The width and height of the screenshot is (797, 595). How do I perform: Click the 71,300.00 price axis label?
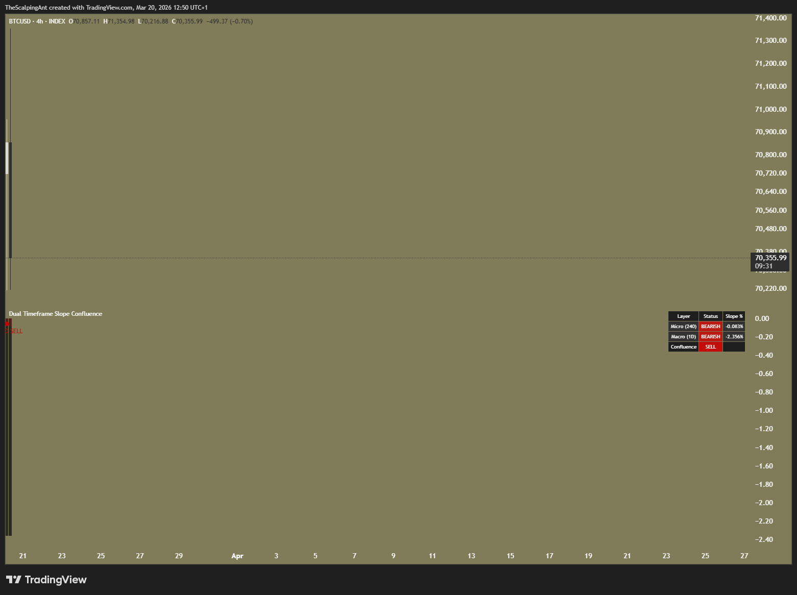click(770, 40)
